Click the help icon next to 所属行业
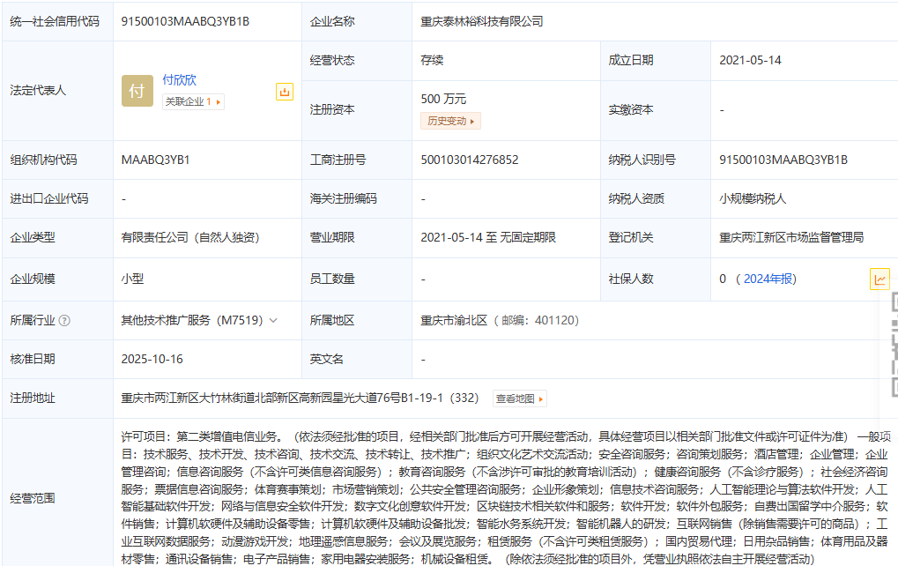 64,321
